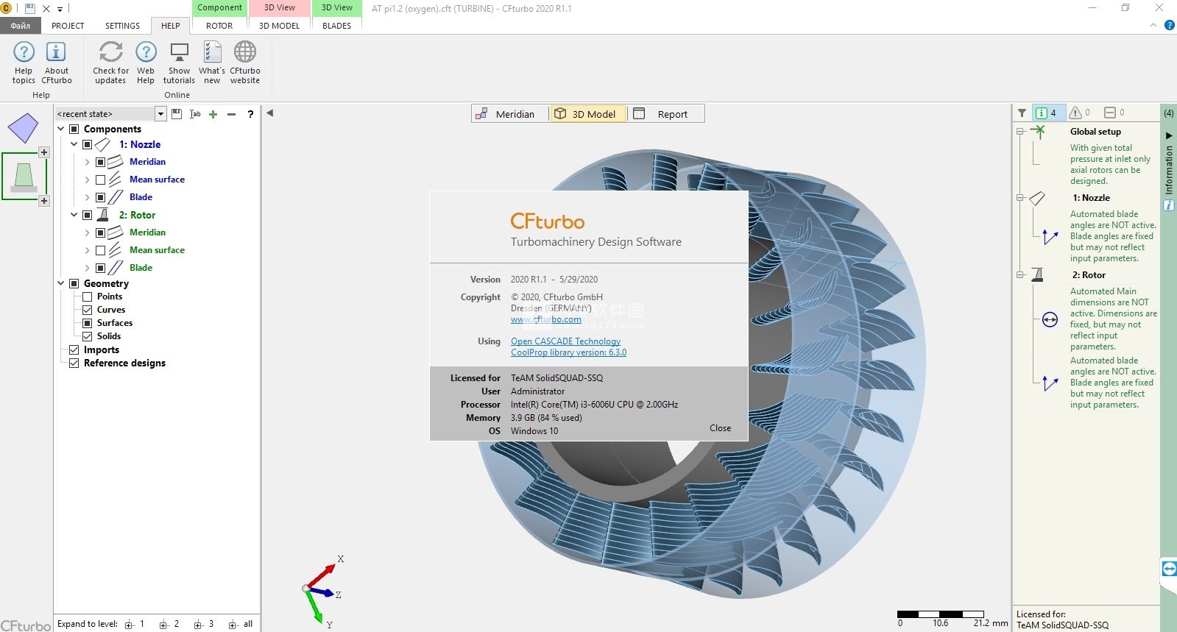Click Global setup icon in messages
Screen dimensions: 1177x632
coord(1038,132)
